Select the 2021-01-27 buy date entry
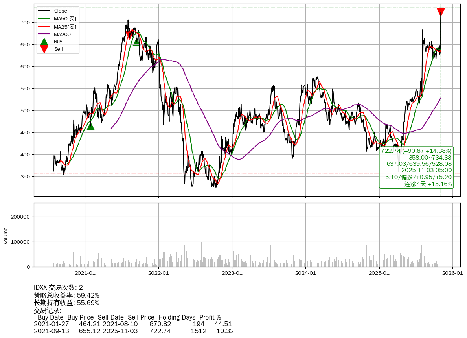Screen dimensions: 467x338 (51, 324)
